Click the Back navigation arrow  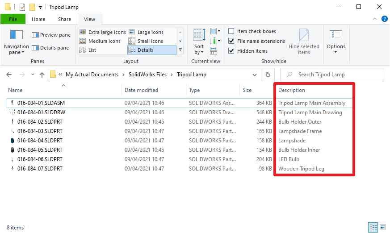[x=9, y=75]
